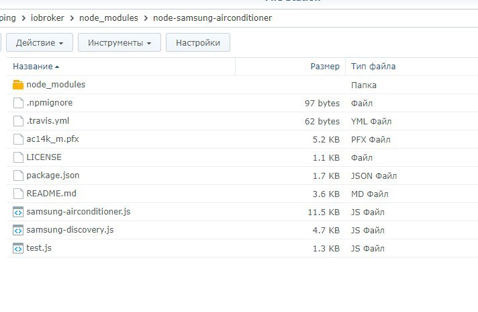Click the file icon beside .npmignore

coord(18,103)
